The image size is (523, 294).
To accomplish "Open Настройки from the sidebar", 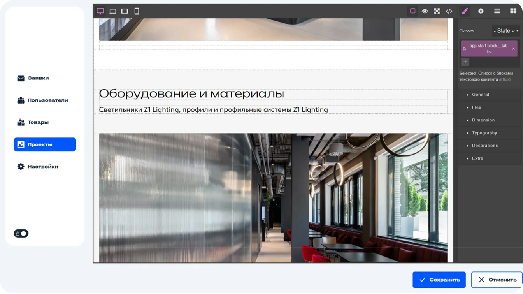I will (43, 166).
